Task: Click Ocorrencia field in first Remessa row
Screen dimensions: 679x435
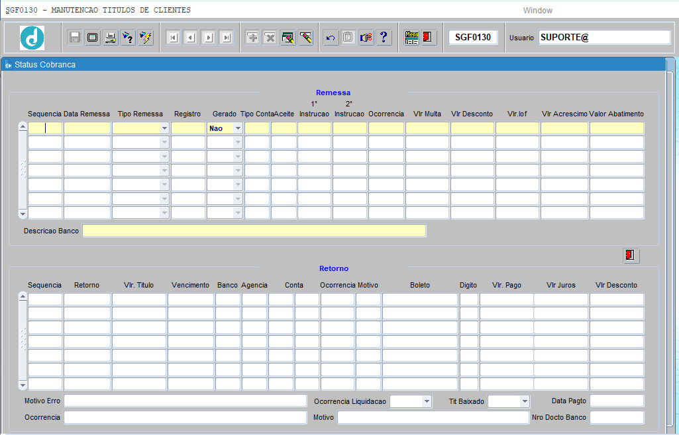Action: (386, 128)
